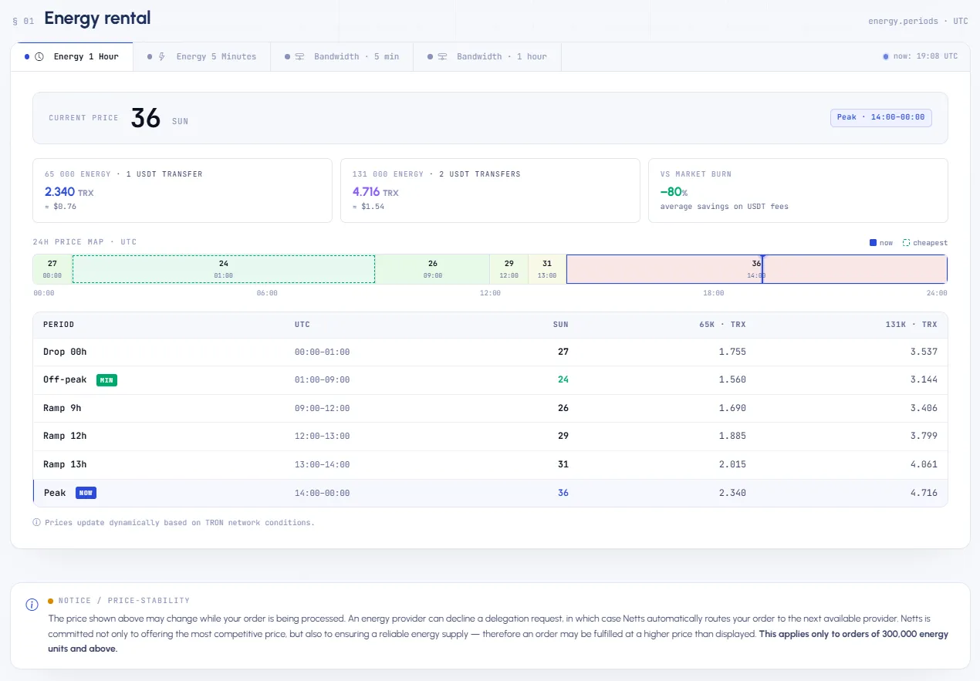Screen dimensions: 980x681
Task: Click the '01:00–09:00' UTC range cell
Action: tap(322, 380)
